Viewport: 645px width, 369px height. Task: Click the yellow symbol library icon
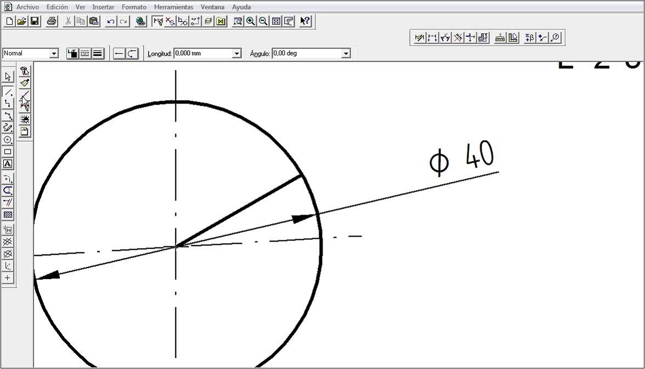(221, 21)
